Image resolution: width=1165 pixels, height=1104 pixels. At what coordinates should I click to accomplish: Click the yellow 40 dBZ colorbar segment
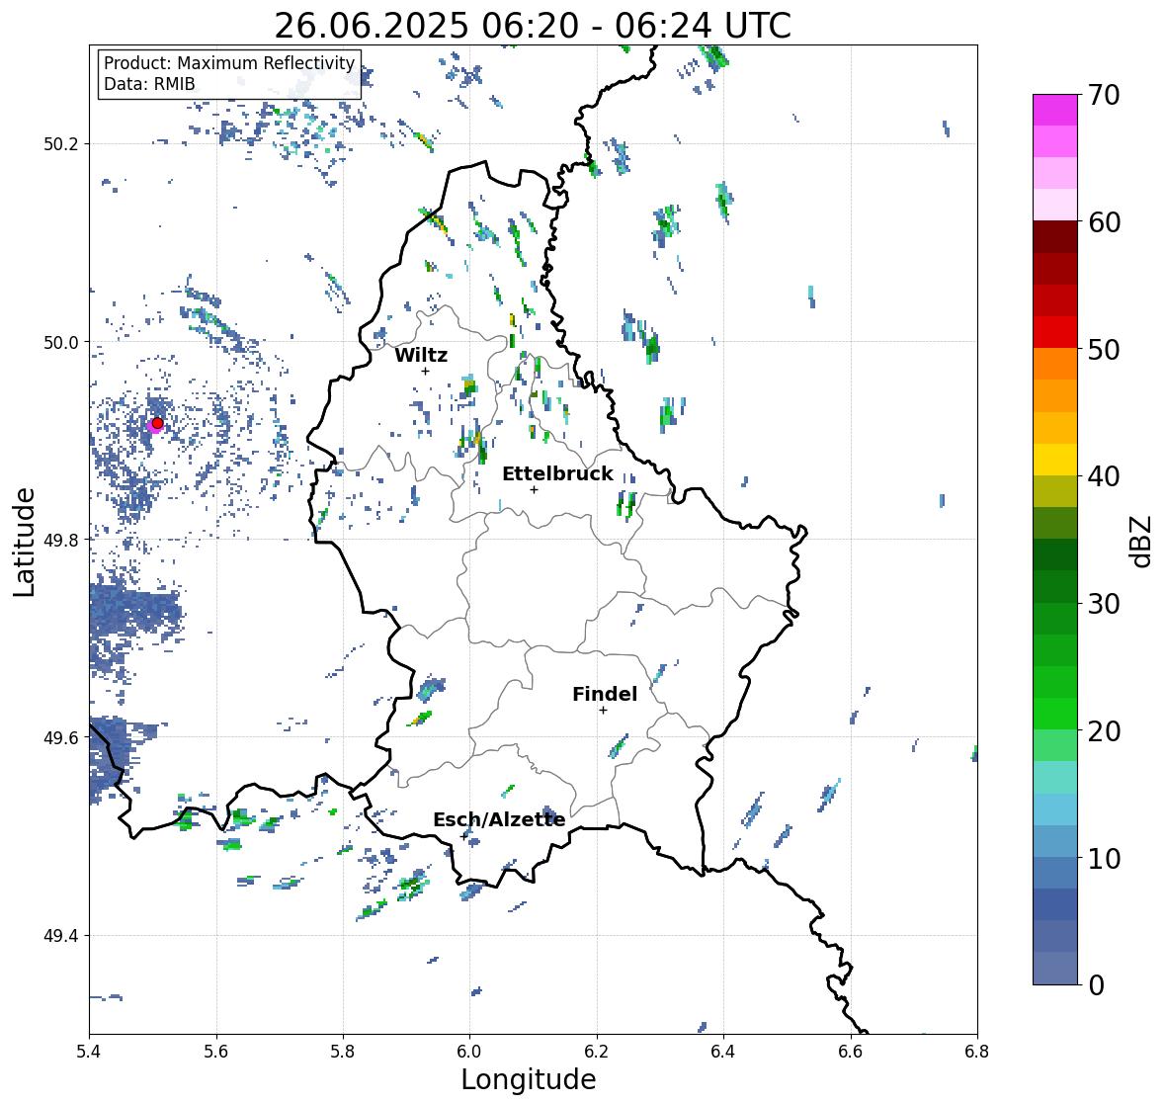pos(1055,460)
